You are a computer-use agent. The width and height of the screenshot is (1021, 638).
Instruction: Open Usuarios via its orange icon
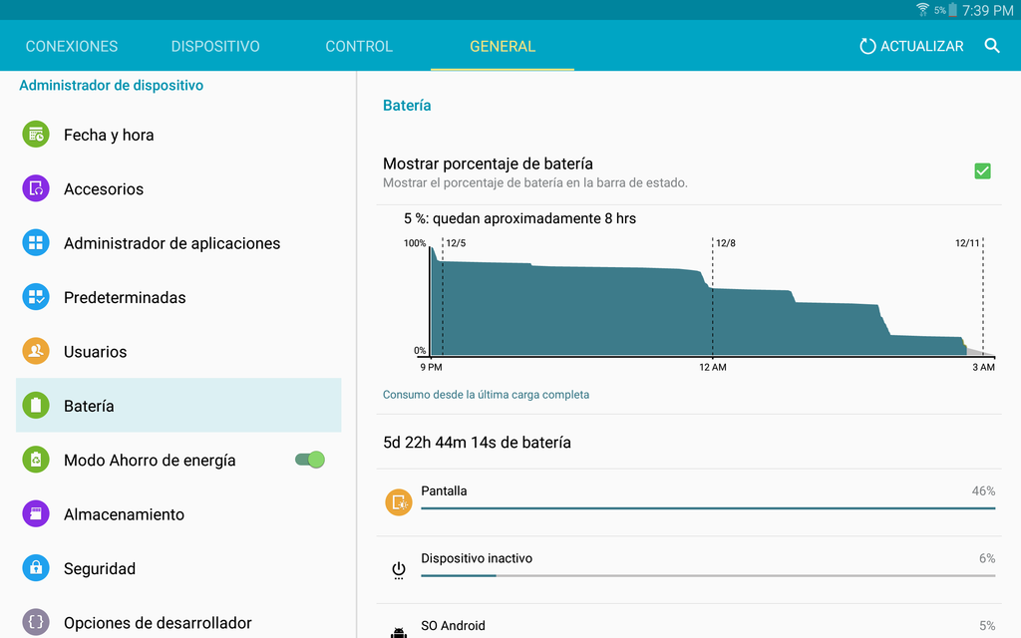click(x=36, y=351)
